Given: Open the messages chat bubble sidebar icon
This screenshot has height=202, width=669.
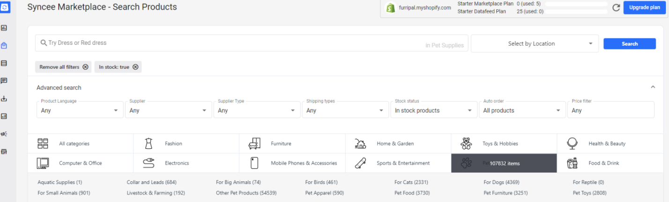Looking at the screenshot, I should click(x=4, y=81).
